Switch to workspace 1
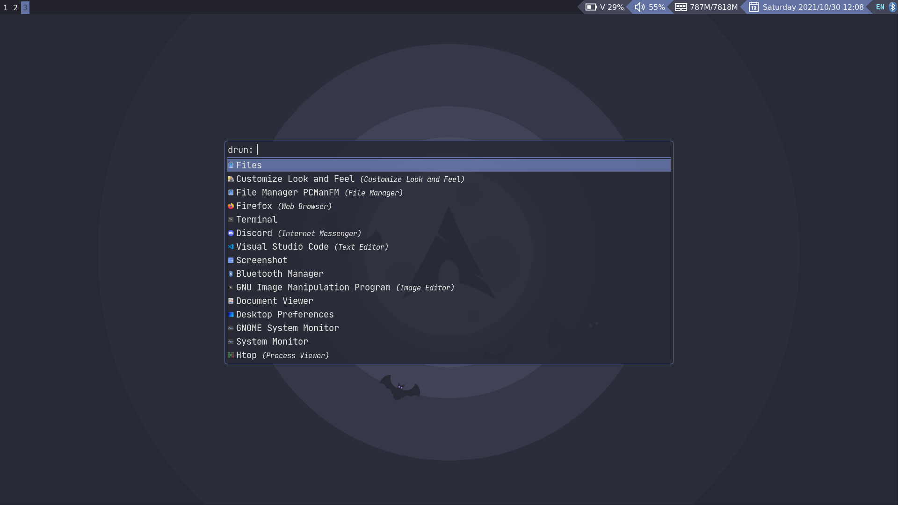Screen dimensions: 898x505 click(x=6, y=7)
